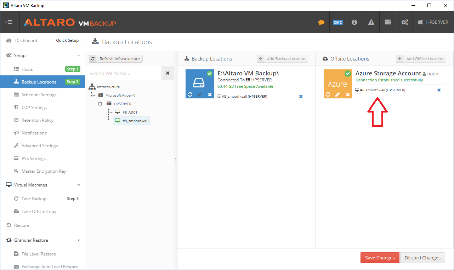
Task: Edit the Azure offsite location with pencil icon
Action: (338, 94)
